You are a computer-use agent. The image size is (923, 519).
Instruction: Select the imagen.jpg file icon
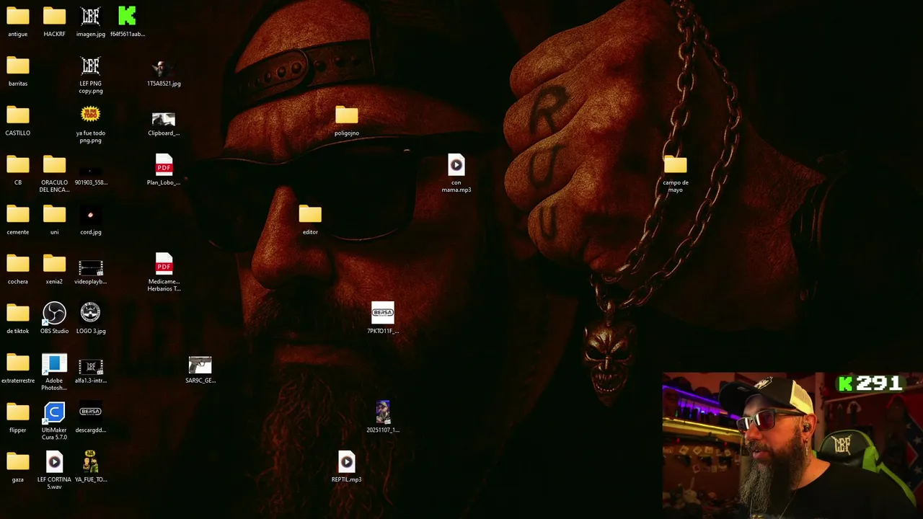90,16
